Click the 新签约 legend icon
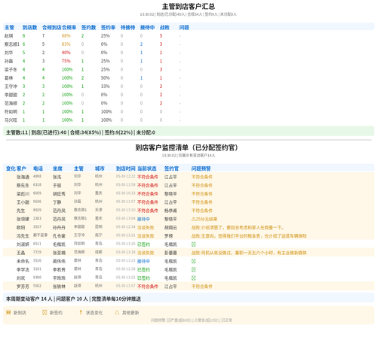This screenshot has width=377, height=337. click(44, 312)
